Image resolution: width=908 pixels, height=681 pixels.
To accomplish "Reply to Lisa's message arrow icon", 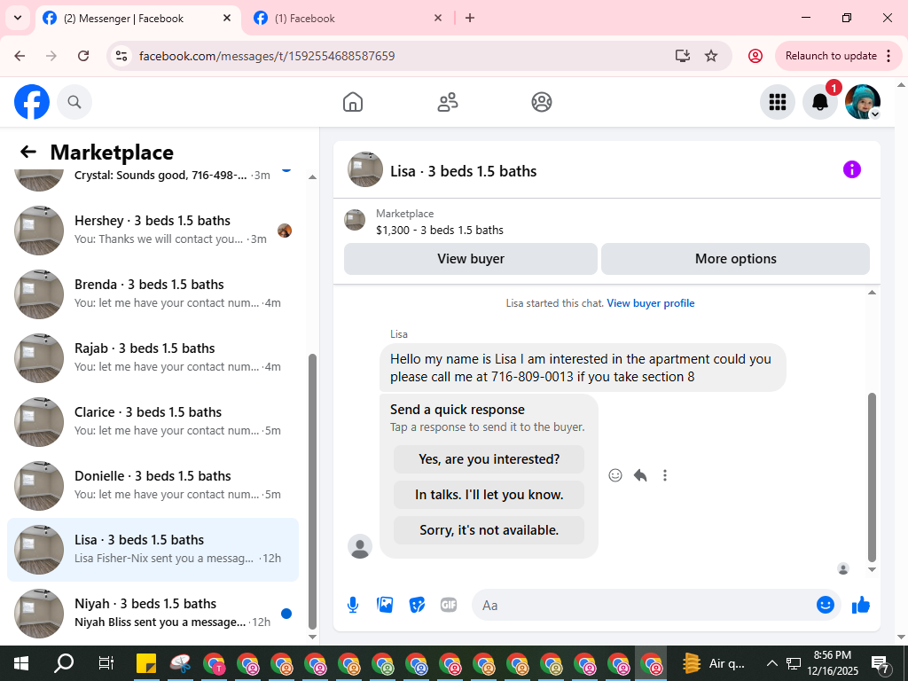I will [x=640, y=475].
